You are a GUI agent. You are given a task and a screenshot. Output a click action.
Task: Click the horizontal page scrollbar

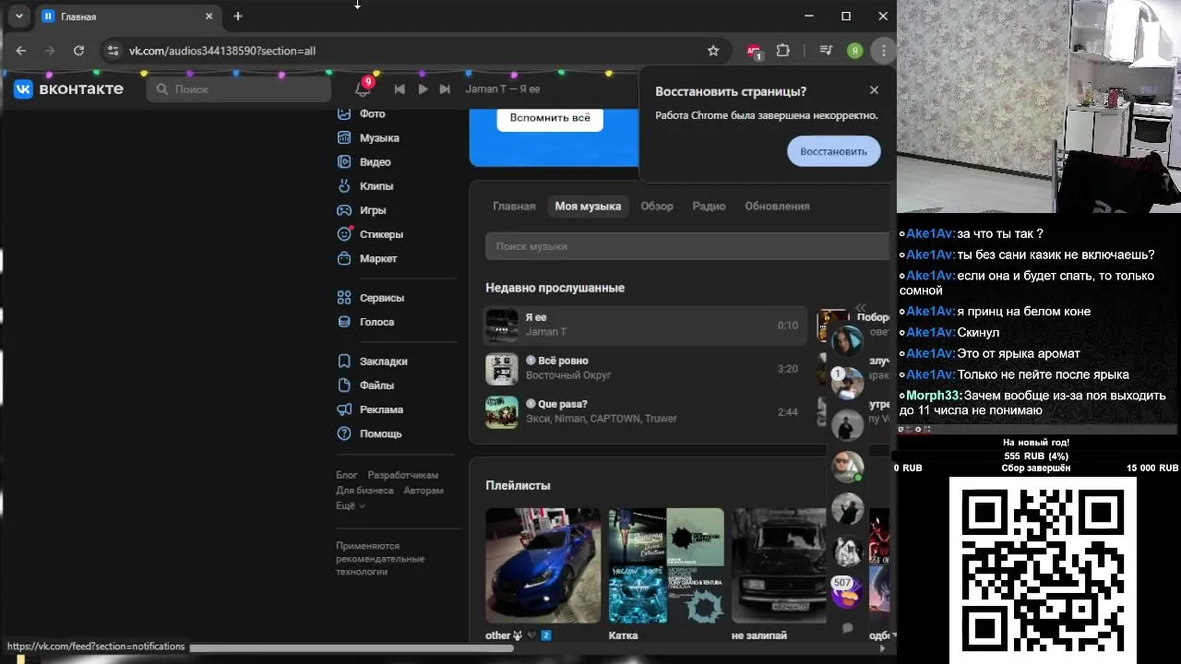[351, 647]
